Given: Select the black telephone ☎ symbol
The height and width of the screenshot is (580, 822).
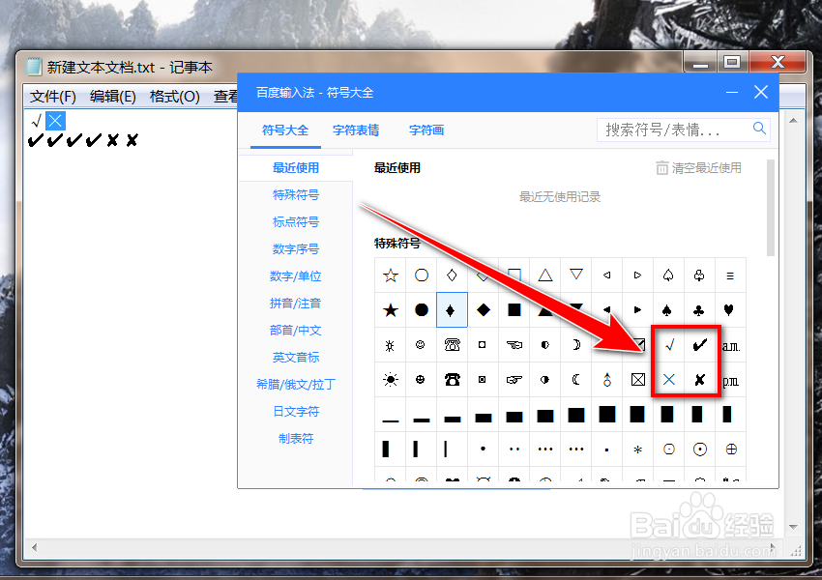Looking at the screenshot, I should (452, 379).
